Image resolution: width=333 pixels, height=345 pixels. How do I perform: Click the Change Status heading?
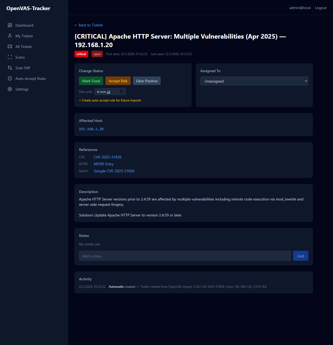pos(91,71)
